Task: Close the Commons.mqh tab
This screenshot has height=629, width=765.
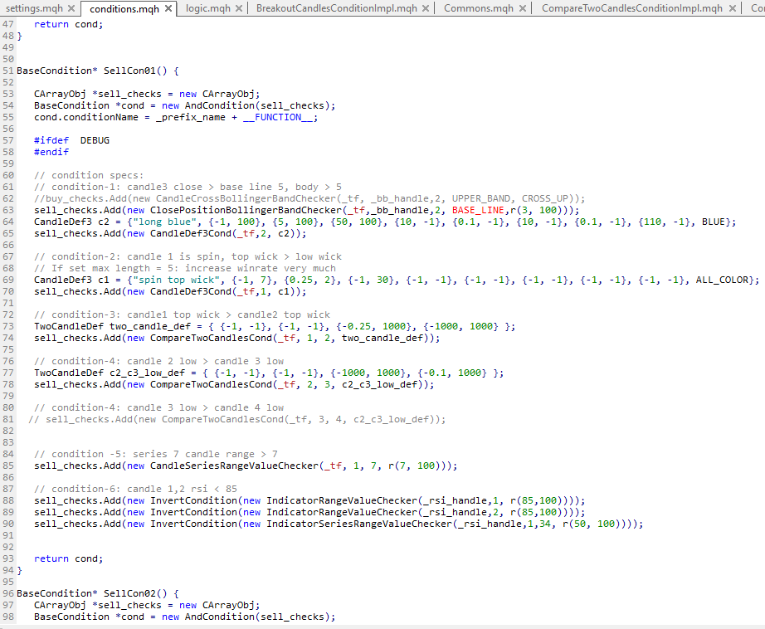Action: point(523,8)
